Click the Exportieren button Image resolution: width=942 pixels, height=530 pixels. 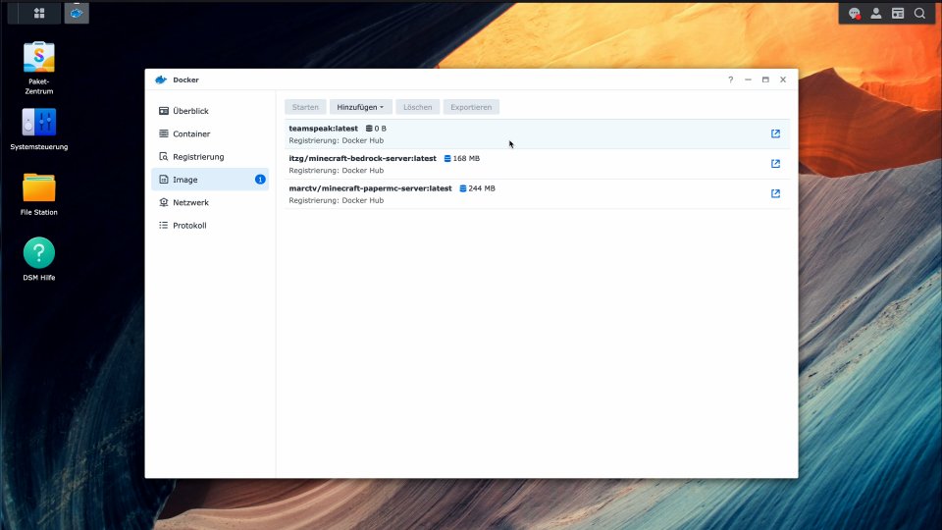pyautogui.click(x=471, y=107)
